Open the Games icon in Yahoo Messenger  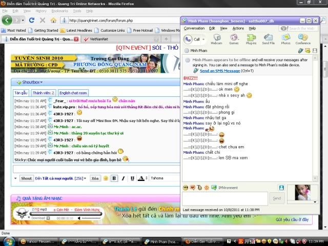(x=234, y=39)
